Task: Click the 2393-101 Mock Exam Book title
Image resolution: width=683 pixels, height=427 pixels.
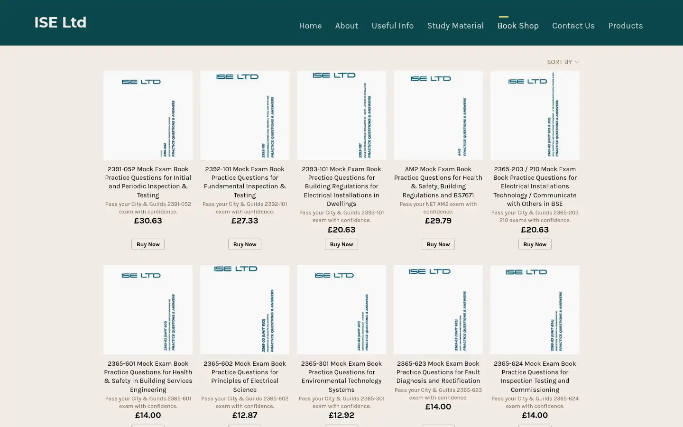Action: 341,186
